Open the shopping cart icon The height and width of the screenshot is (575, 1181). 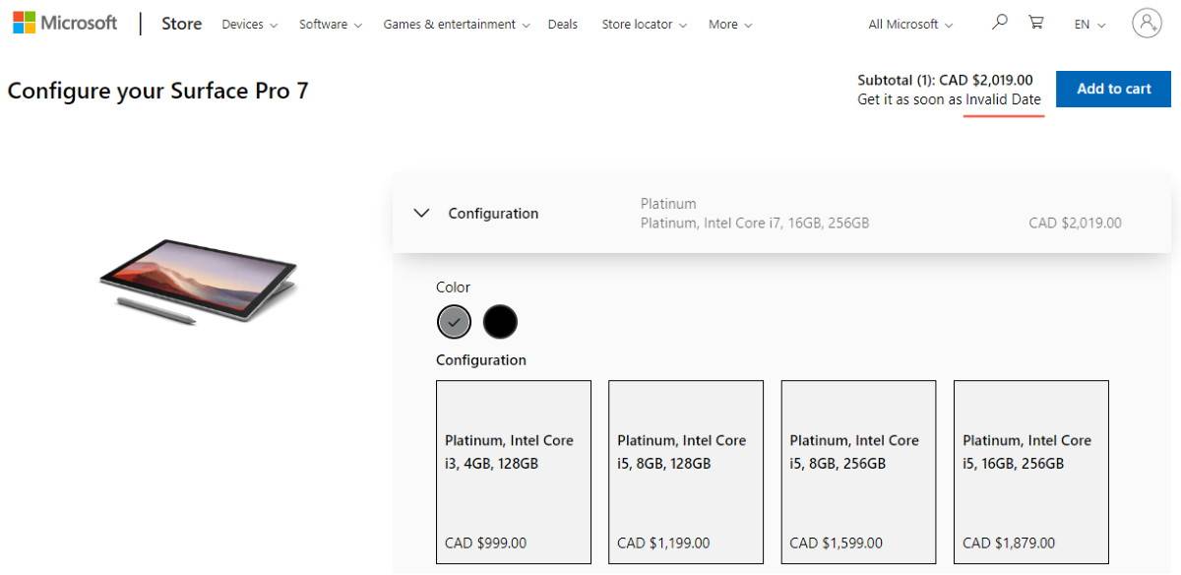pos(1036,22)
